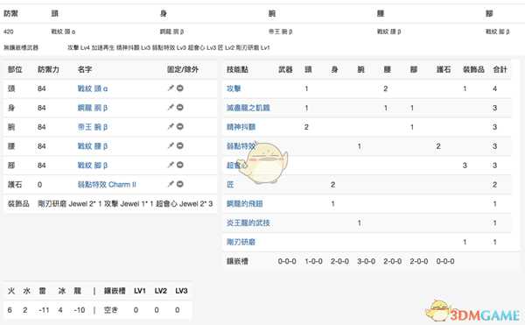Pin the 身 row armor 鋼龍 胴 β
The height and width of the screenshot is (325, 525).
pyautogui.click(x=171, y=107)
